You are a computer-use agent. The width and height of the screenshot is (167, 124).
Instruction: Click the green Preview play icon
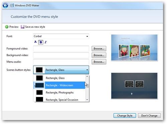tap(7, 27)
